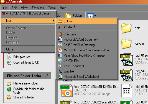Click the Word document icon
The width and height of the screenshot is (148, 104).
(60, 39)
